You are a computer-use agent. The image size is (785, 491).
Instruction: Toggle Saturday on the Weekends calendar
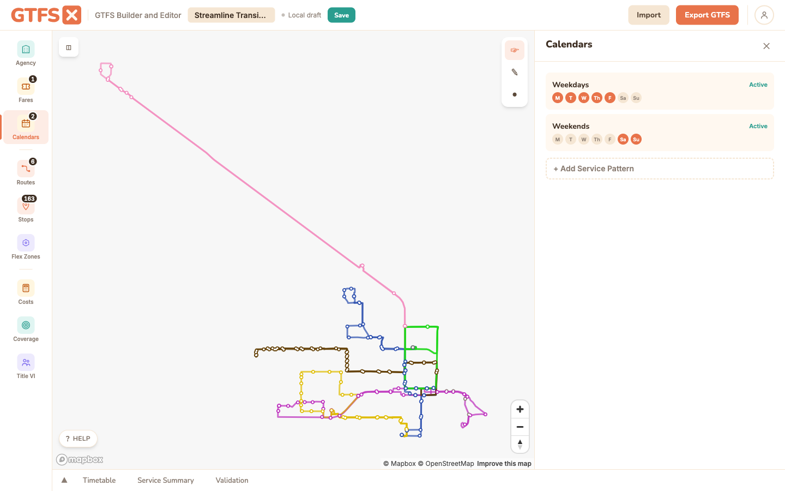click(623, 140)
